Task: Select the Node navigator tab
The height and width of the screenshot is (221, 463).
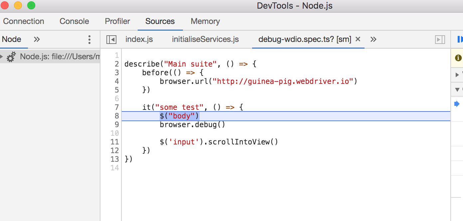Action: [12, 39]
